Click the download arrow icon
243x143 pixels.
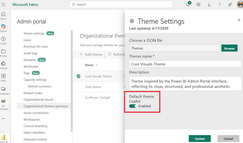[x=209, y=5]
